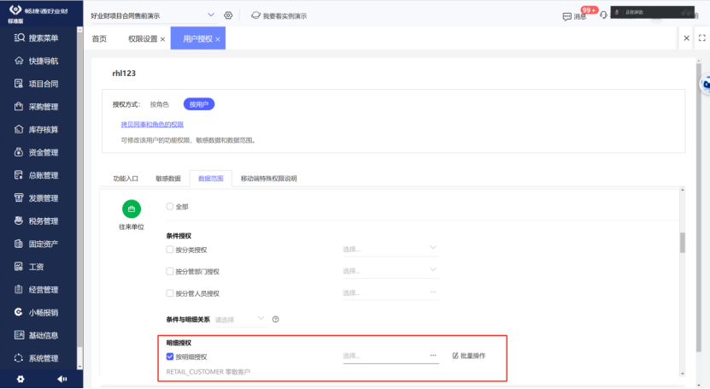
Task: Switch to the 权限设置 tab
Action: (143, 39)
